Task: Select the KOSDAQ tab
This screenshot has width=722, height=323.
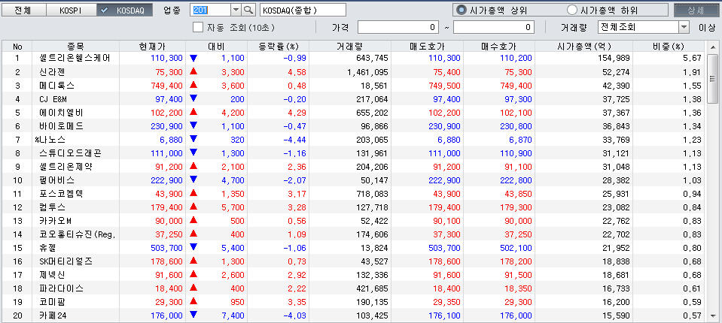Action: point(125,10)
